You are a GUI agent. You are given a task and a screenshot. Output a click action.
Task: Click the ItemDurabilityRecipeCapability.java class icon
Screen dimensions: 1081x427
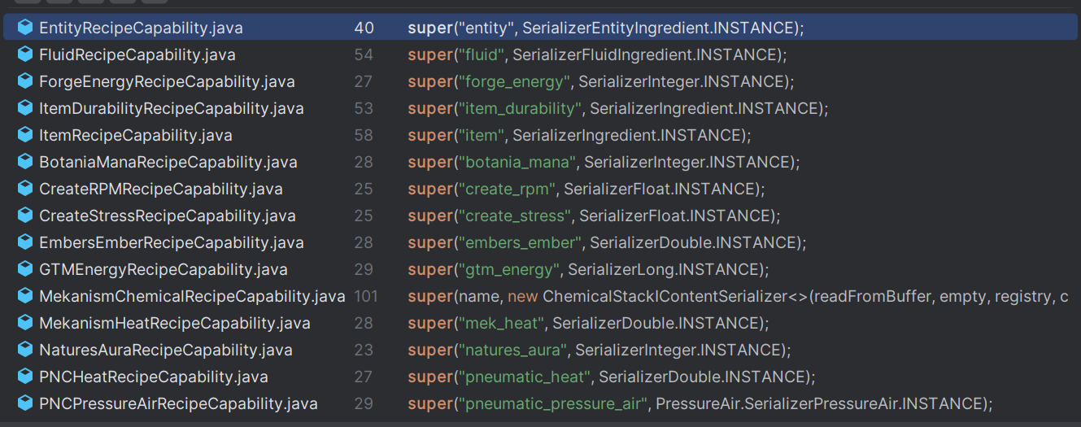[x=25, y=108]
